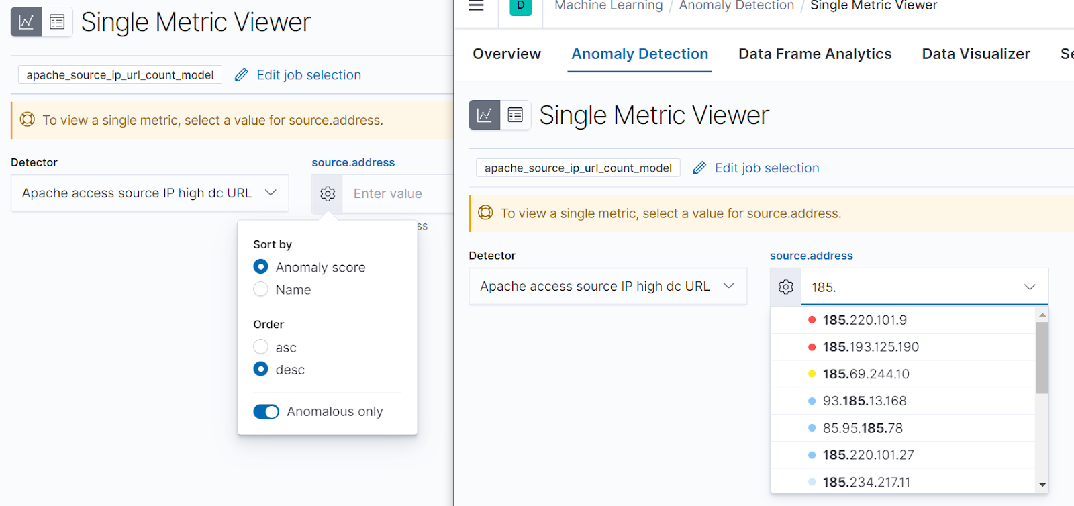Select the Name sort radio button
This screenshot has height=506, width=1074.
click(261, 289)
